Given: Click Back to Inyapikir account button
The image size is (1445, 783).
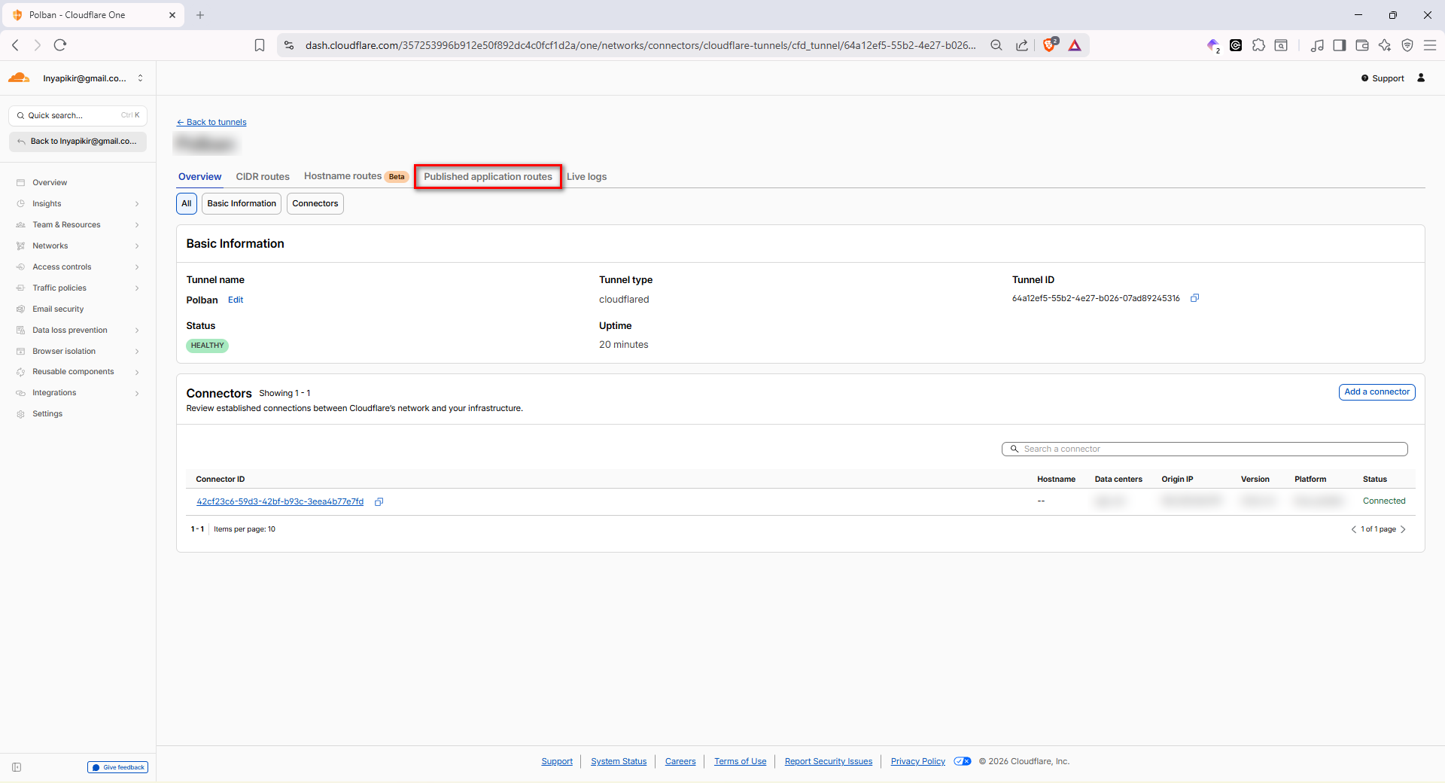Looking at the screenshot, I should pyautogui.click(x=78, y=141).
